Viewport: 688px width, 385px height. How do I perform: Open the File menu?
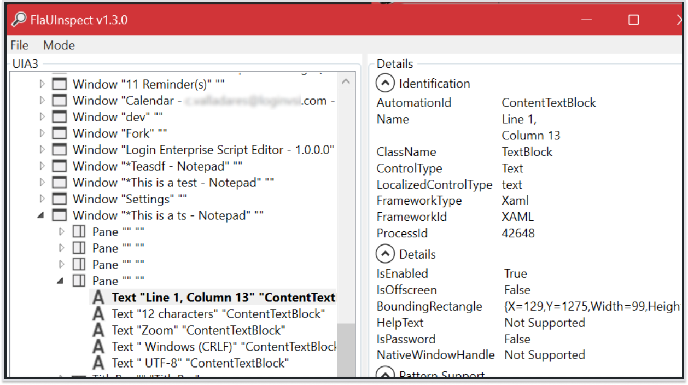click(x=20, y=45)
